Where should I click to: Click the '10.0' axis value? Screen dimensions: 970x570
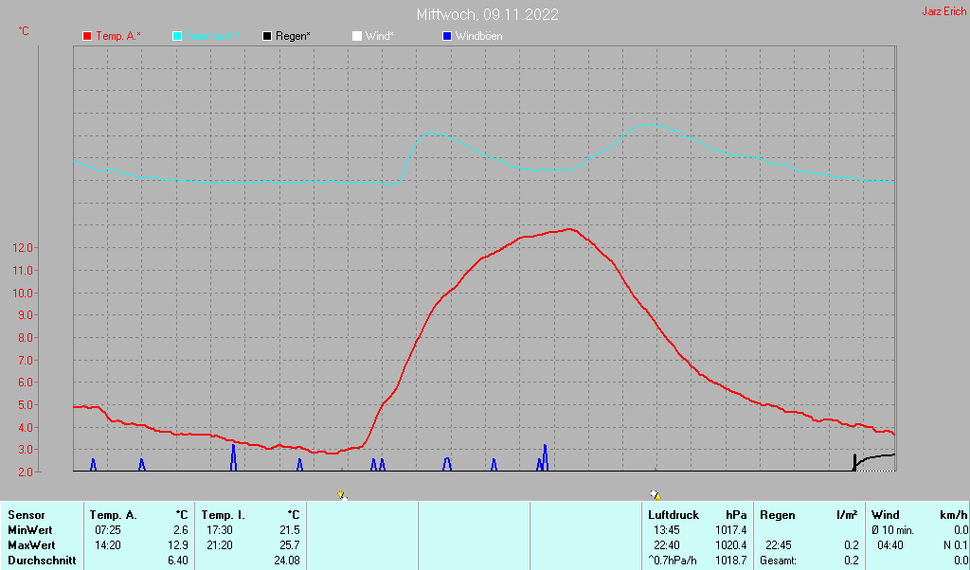[x=23, y=293]
